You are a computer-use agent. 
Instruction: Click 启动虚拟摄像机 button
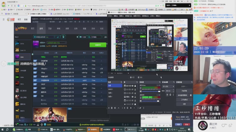coord(183,95)
